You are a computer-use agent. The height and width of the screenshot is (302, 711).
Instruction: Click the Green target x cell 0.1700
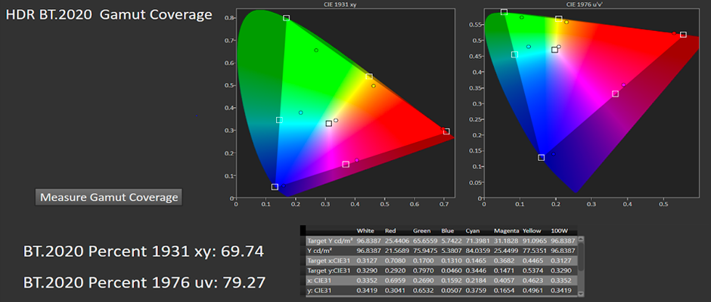pyautogui.click(x=424, y=260)
